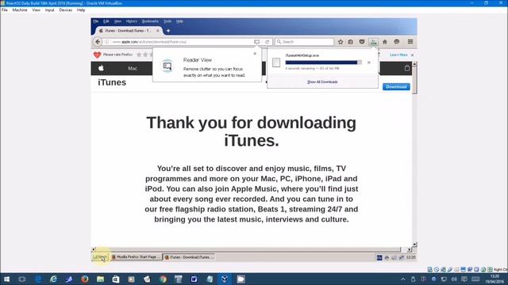Open the VirtualBox Machine menu
This screenshot has width=508, height=285.
click(x=20, y=10)
